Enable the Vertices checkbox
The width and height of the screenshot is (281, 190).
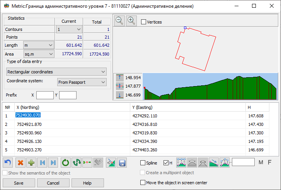[x=144, y=22]
